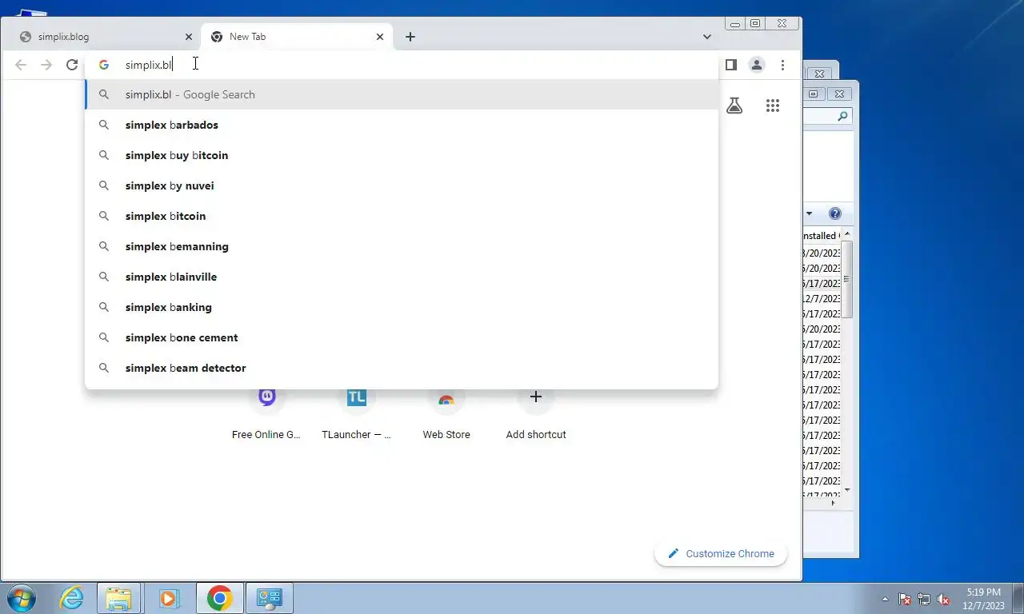Choose the 'simplex by nuvei' suggestion
Image resolution: width=1024 pixels, height=614 pixels.
402,185
